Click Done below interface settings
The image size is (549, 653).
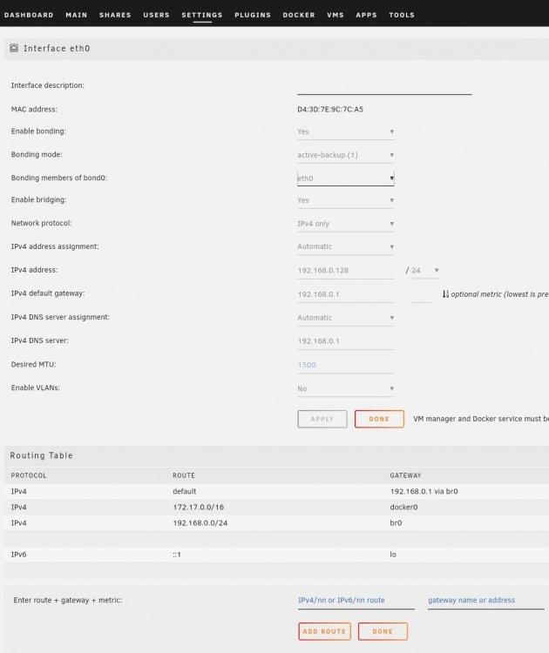379,419
